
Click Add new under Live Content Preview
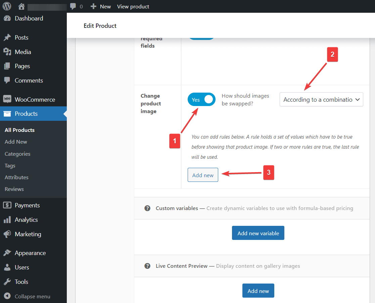[x=258, y=291]
